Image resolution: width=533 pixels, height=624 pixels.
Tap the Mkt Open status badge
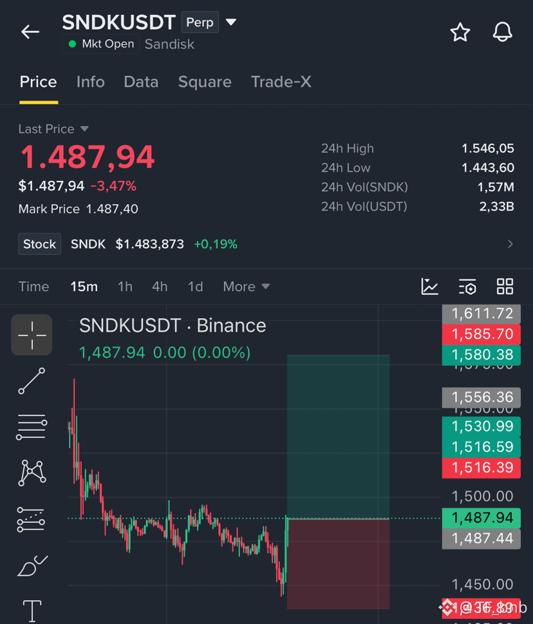tap(100, 44)
